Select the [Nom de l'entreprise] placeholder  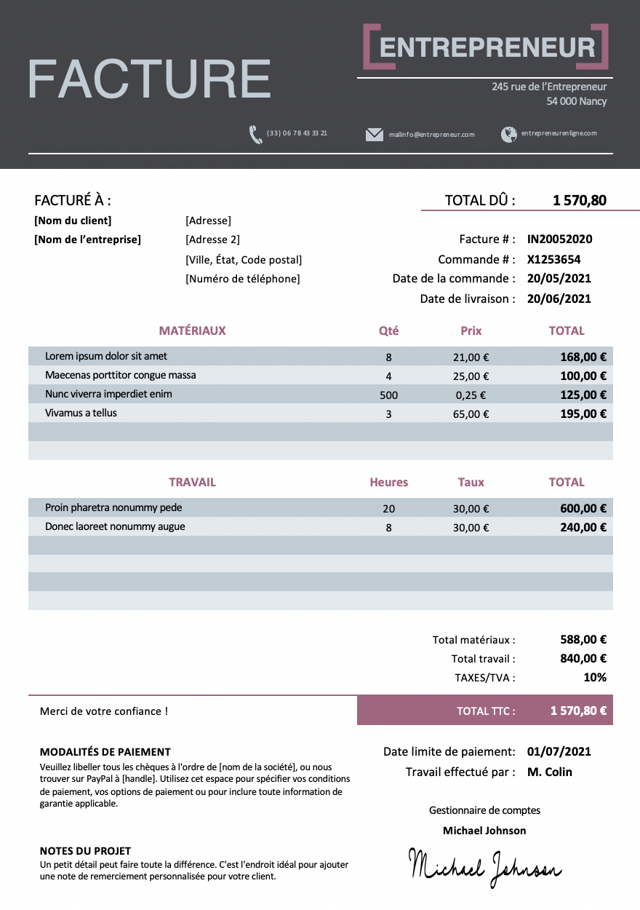coord(87,240)
